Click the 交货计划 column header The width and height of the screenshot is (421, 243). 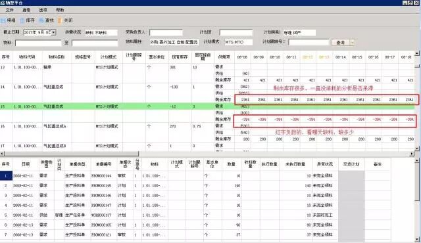[351, 164]
